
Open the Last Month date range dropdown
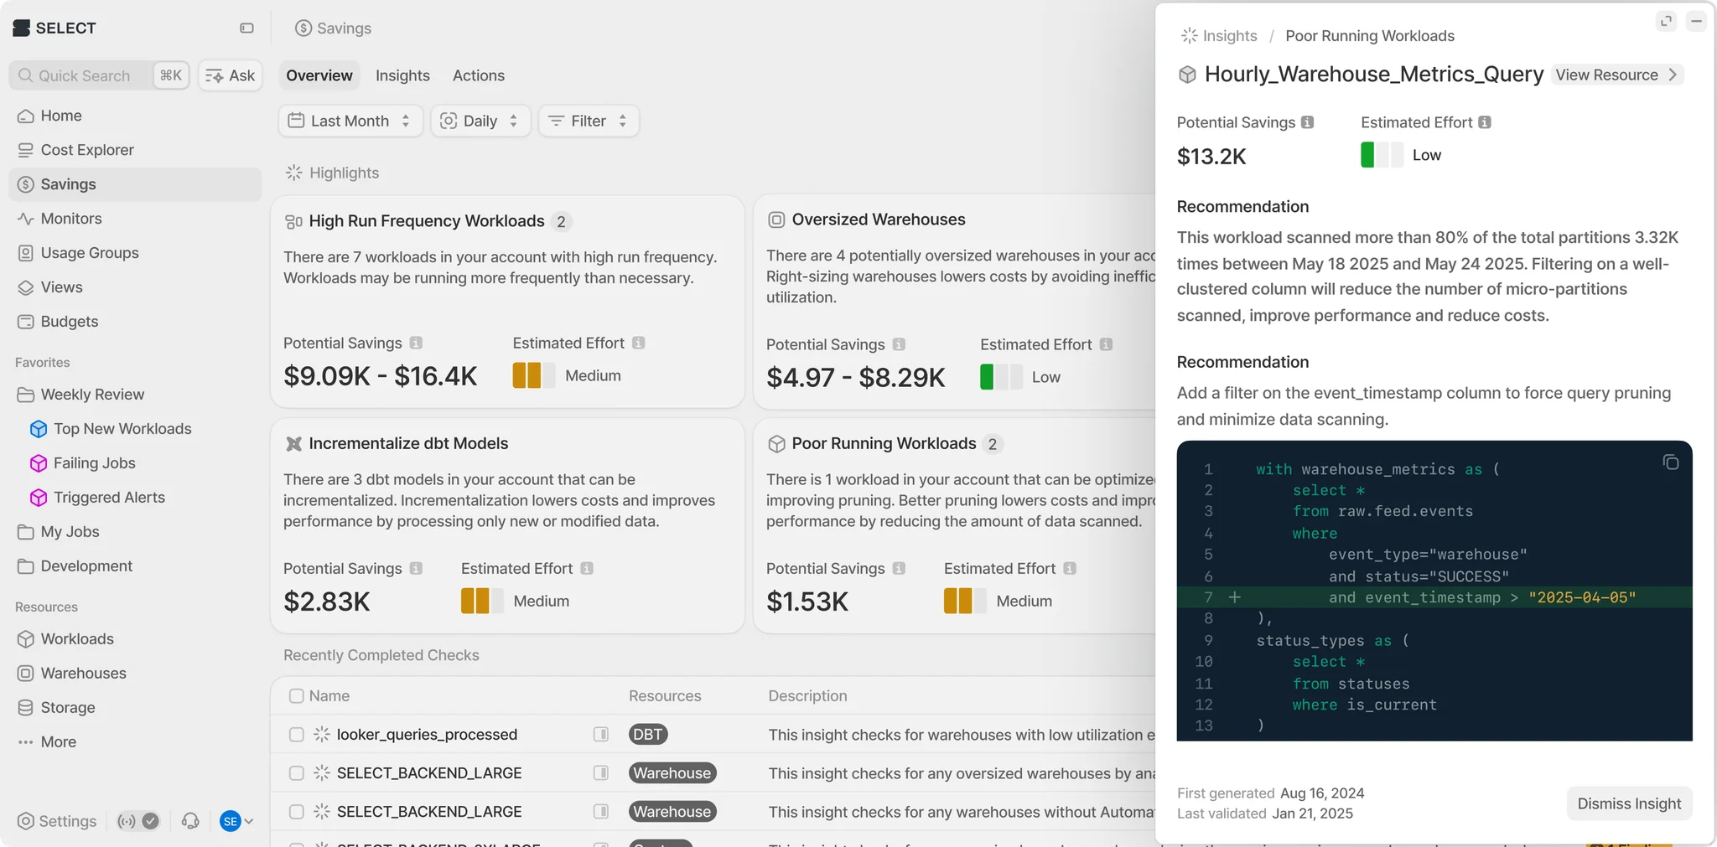point(350,121)
